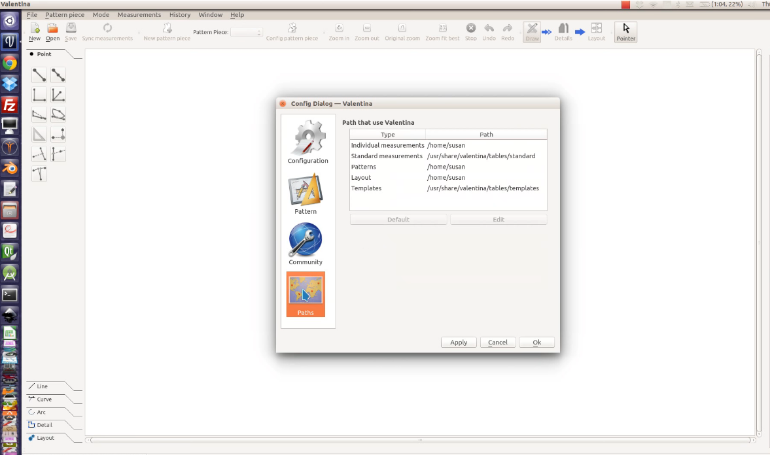Image resolution: width=770 pixels, height=455 pixels.
Task: Select the point intersect line and axis tool
Action: [x=58, y=154]
